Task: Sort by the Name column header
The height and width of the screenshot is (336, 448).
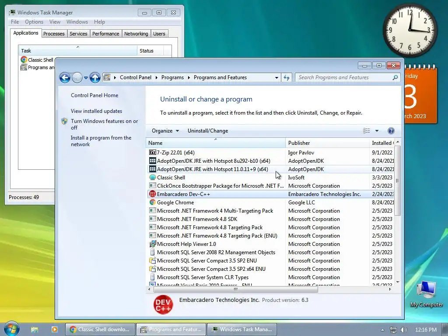Action: tap(215, 143)
